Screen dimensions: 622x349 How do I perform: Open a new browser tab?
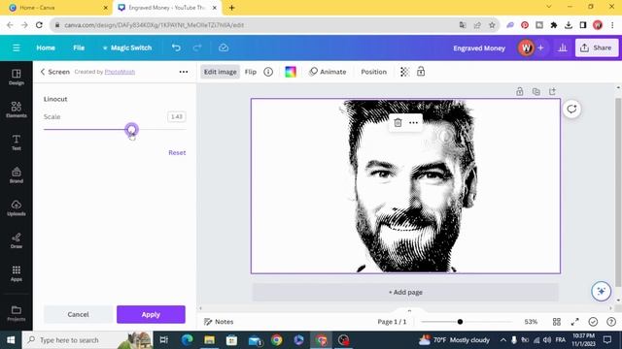click(x=232, y=8)
